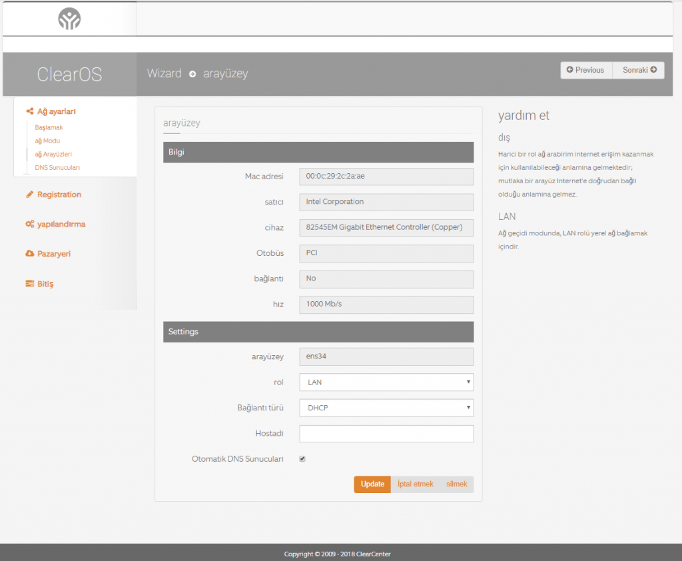Screen dimensions: 682x561
Task: Toggle the Otomatik DNS Sunucuları checkbox
Action: 302,459
